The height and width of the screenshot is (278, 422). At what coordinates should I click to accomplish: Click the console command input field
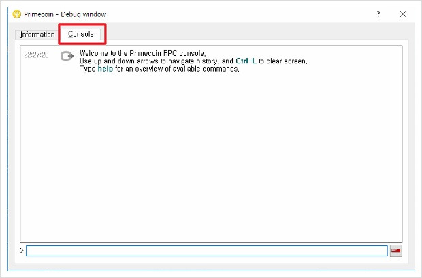click(207, 251)
